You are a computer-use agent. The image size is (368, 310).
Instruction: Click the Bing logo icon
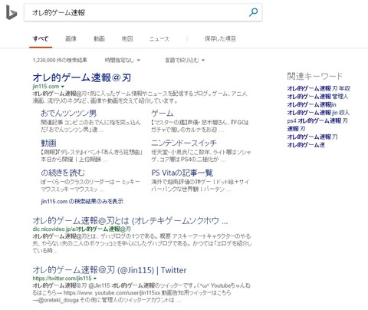pyautogui.click(x=11, y=12)
